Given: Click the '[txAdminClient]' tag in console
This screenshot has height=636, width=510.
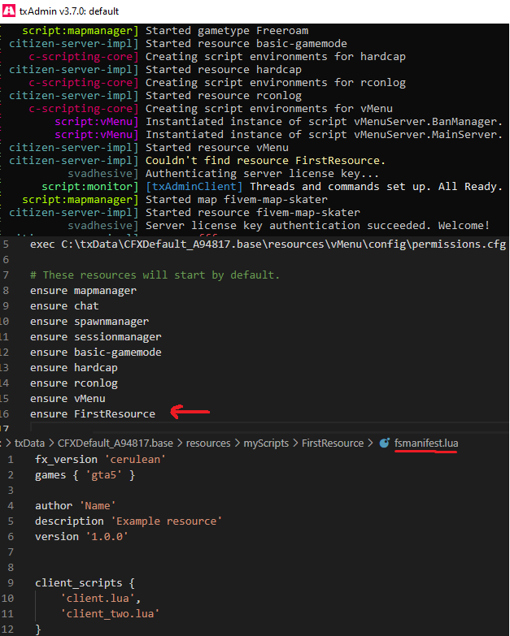Looking at the screenshot, I should (194, 186).
